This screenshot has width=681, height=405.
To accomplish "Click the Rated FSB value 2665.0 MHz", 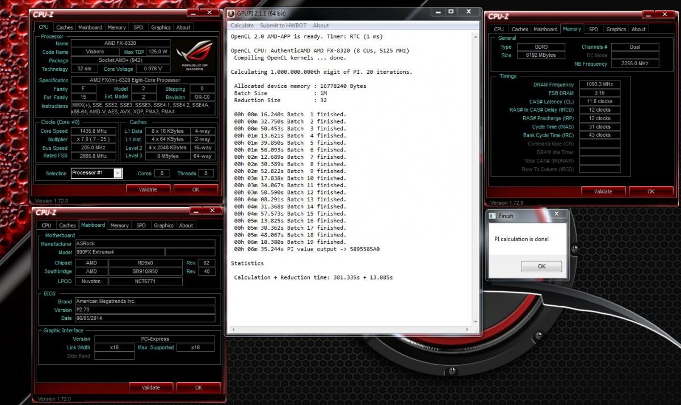I will (93, 156).
